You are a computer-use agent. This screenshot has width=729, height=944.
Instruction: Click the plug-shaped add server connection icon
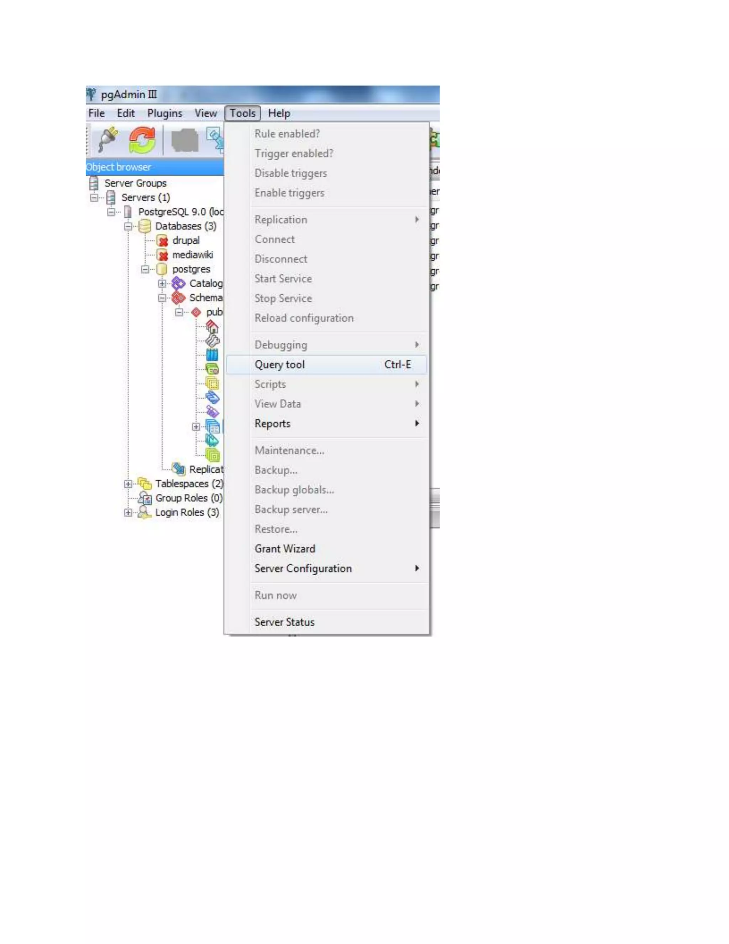tap(108, 139)
